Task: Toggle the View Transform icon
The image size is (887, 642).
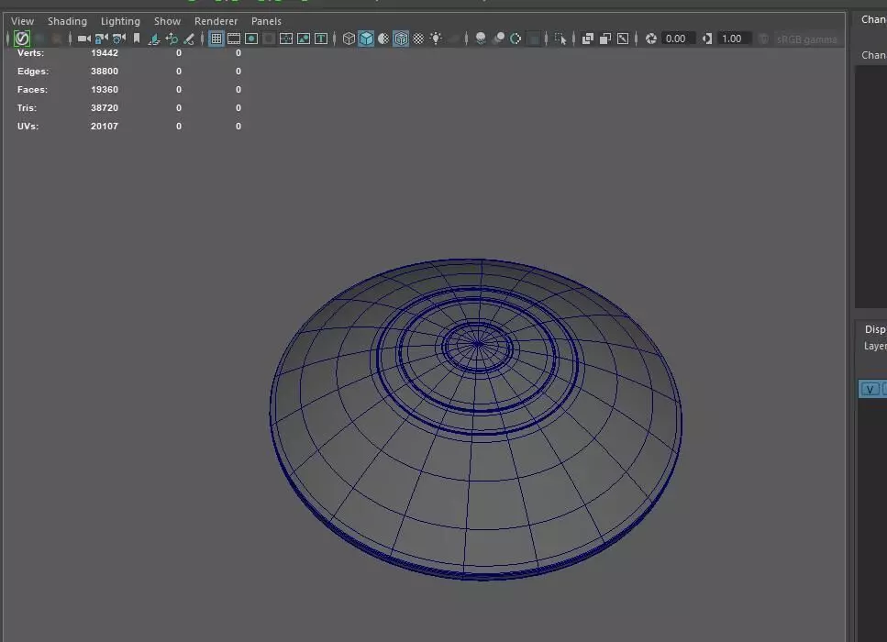Action: (x=764, y=39)
